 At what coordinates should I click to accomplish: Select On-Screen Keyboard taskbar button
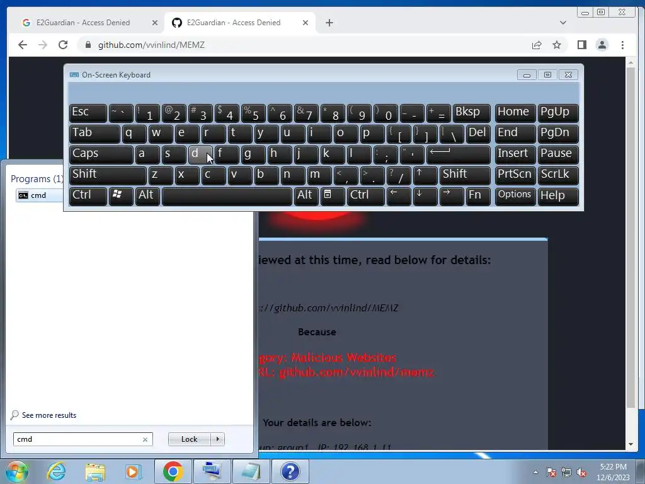click(x=212, y=471)
